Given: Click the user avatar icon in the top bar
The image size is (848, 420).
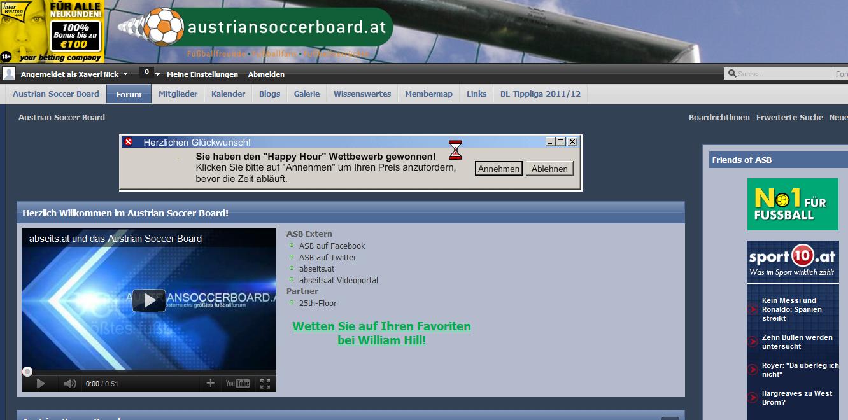Looking at the screenshot, I should click(9, 74).
